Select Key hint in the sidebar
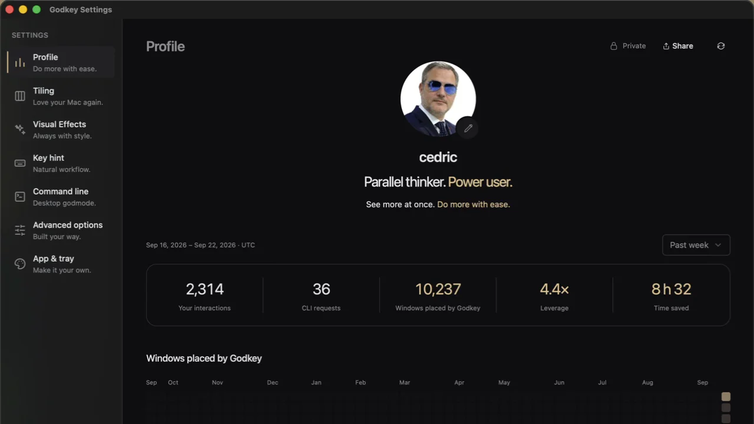 [61, 163]
